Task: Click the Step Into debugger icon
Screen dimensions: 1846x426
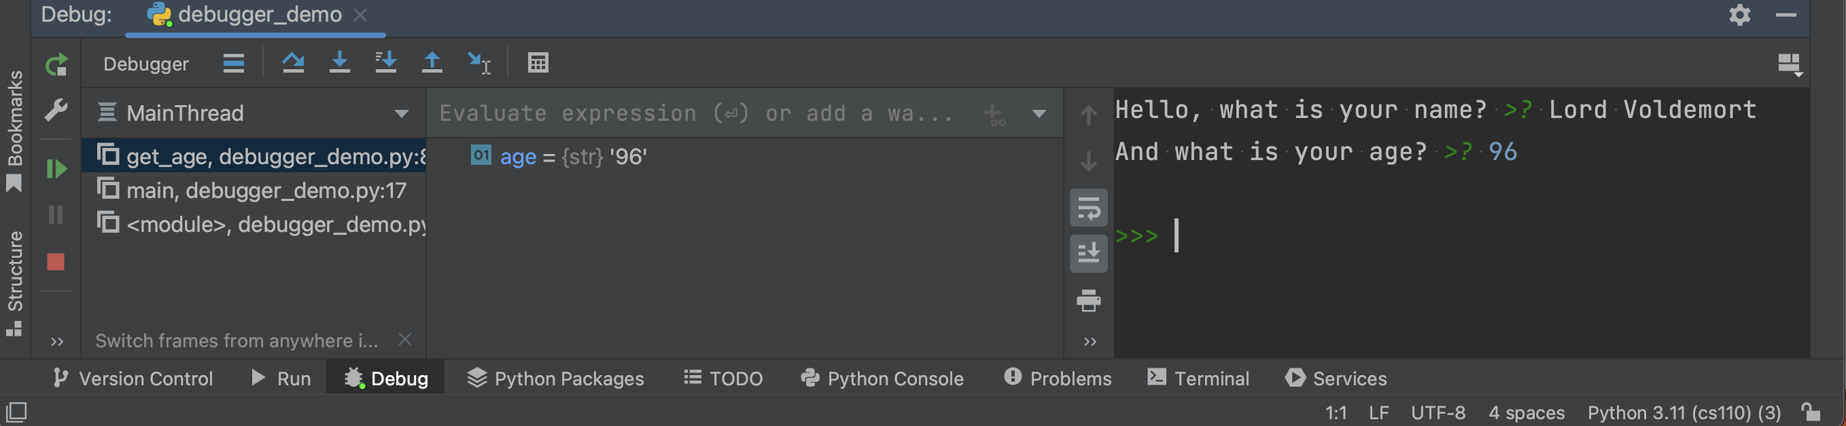Action: click(x=341, y=62)
